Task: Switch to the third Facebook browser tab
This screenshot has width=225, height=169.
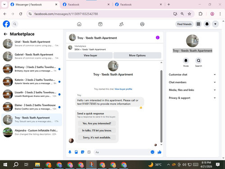Action: tap(139, 5)
